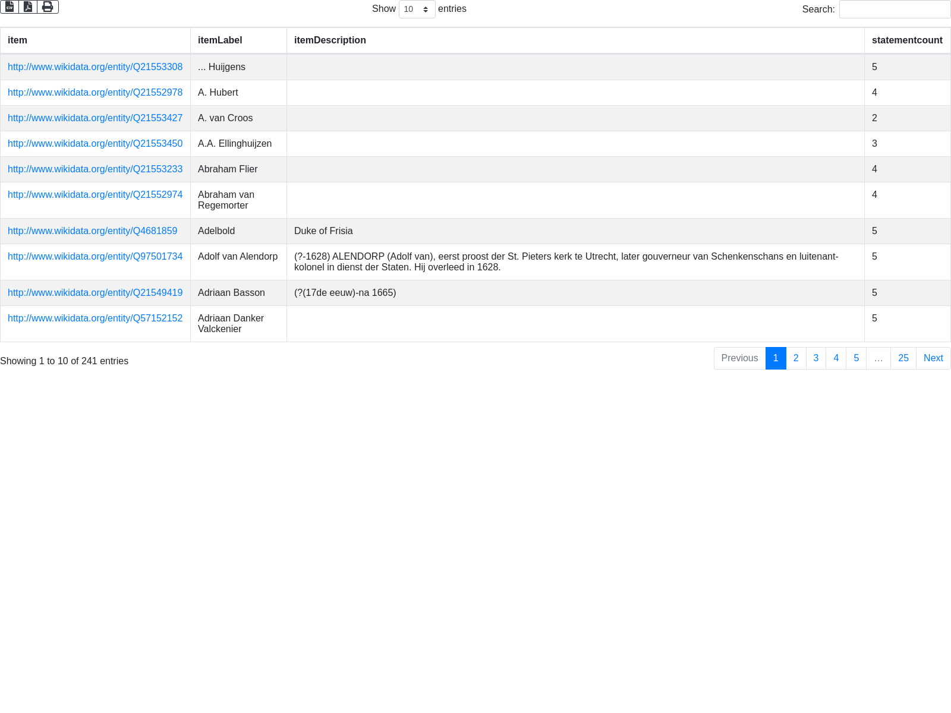Open Wikidata link for Adolf van Alendorp
The height and width of the screenshot is (713, 951).
[x=95, y=257]
